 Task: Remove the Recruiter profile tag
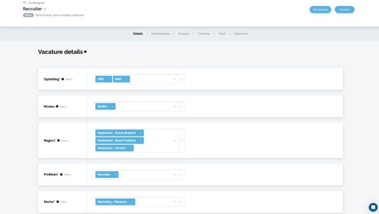pos(115,174)
